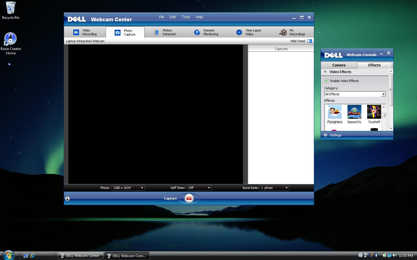Open Roxio Creator Home shortcut
This screenshot has height=260, width=417.
pos(11,43)
